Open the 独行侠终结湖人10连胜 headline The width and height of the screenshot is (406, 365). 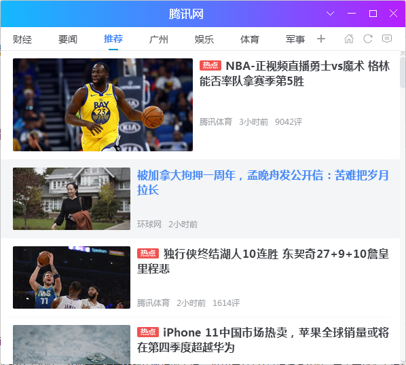[263, 261]
